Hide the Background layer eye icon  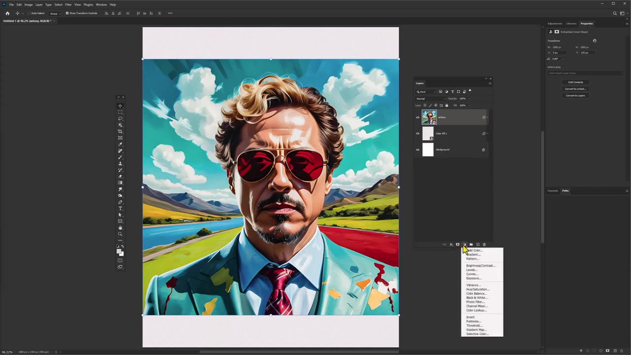coord(418,149)
